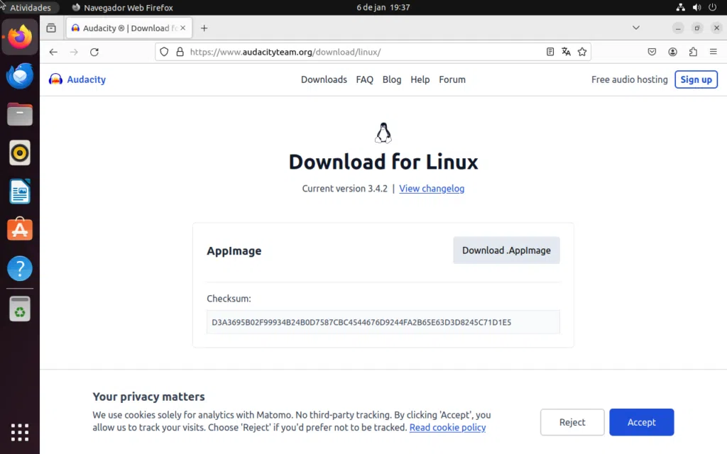Screen dimensions: 727x454
Task: Open reader view for the page
Action: [x=550, y=51]
